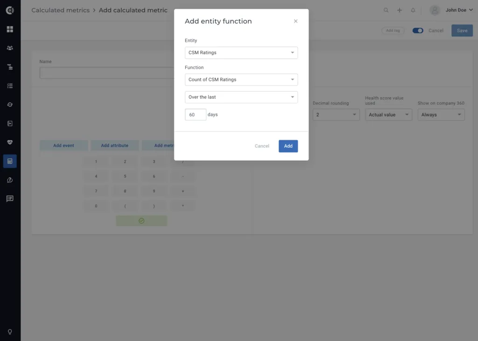This screenshot has width=478, height=341.
Task: Toggle the blue switch beside Cancel
Action: tap(418, 30)
